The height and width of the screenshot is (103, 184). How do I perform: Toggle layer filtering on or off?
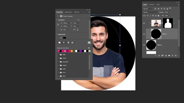click(170, 8)
